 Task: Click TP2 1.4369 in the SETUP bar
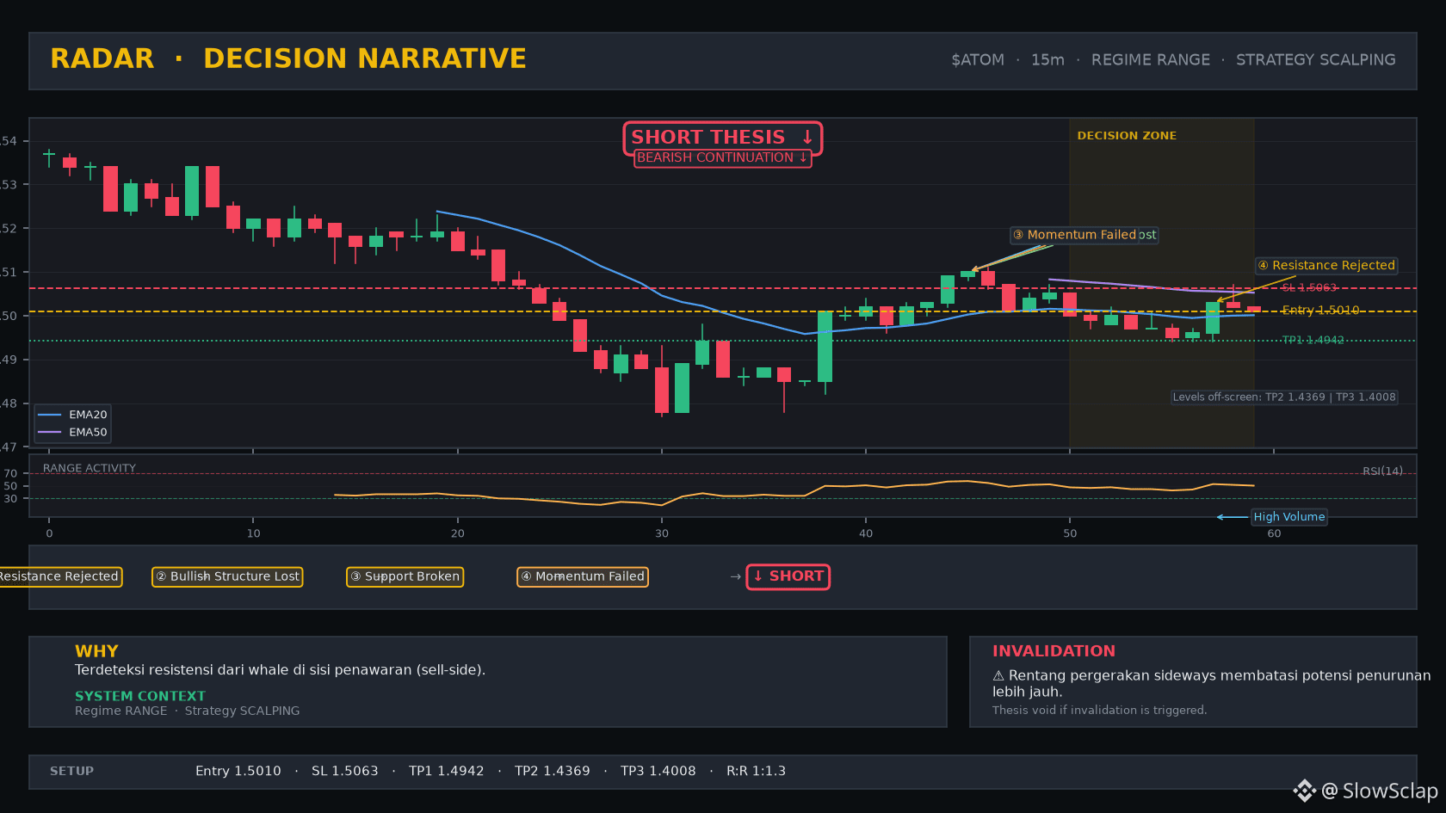click(x=553, y=772)
